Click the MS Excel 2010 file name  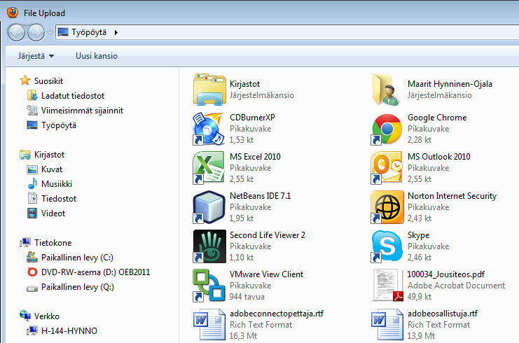pos(255,157)
